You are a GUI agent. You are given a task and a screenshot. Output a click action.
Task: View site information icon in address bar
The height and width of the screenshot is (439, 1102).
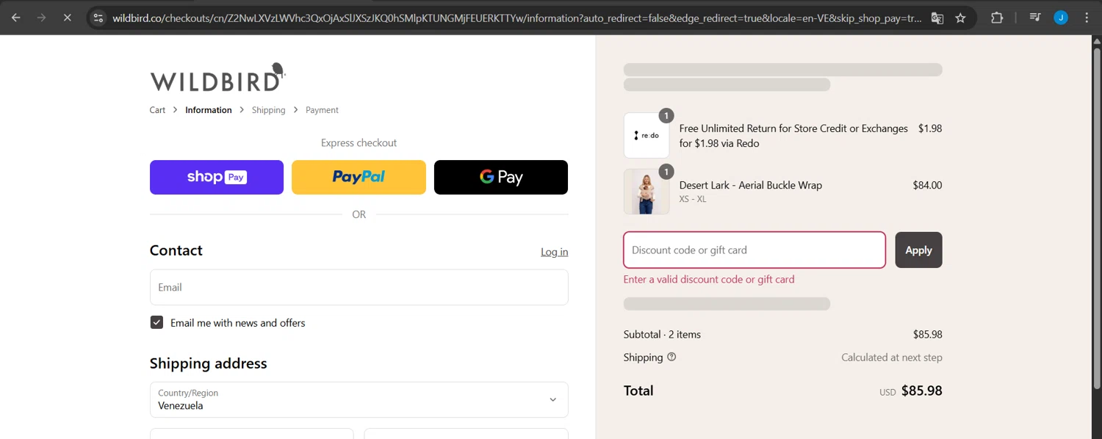click(98, 18)
